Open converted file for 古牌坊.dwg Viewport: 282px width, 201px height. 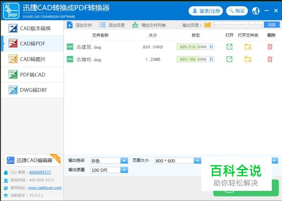(x=229, y=59)
